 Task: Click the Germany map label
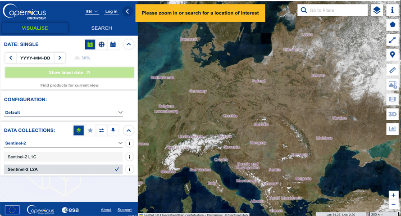tap(198, 91)
